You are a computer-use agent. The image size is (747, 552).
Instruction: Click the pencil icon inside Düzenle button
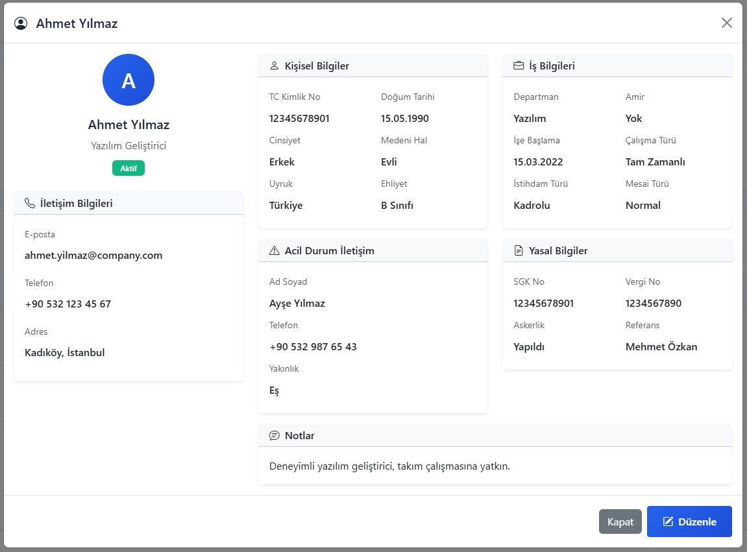click(667, 522)
